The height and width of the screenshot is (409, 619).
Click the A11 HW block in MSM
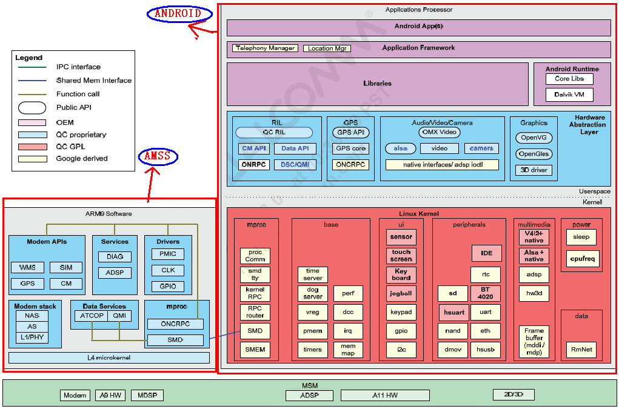pyautogui.click(x=385, y=395)
